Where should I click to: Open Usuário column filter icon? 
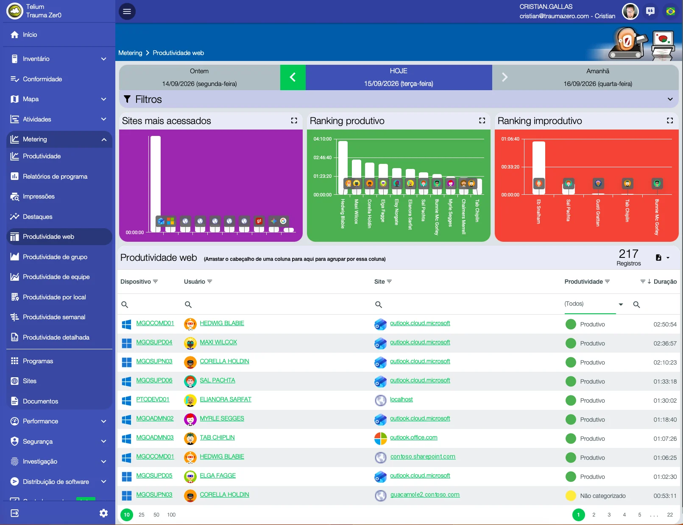pos(209,282)
